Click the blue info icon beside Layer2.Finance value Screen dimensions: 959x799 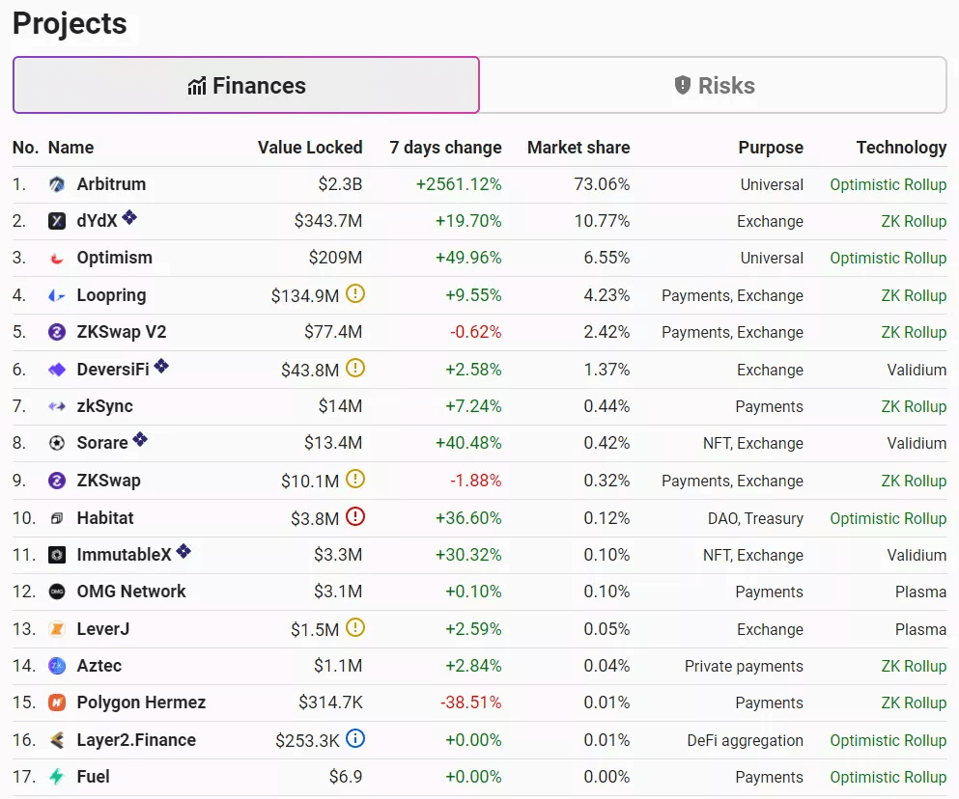coord(355,739)
